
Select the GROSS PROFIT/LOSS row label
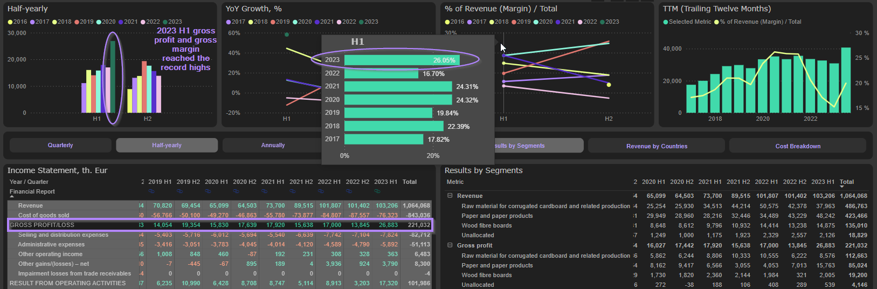42,225
